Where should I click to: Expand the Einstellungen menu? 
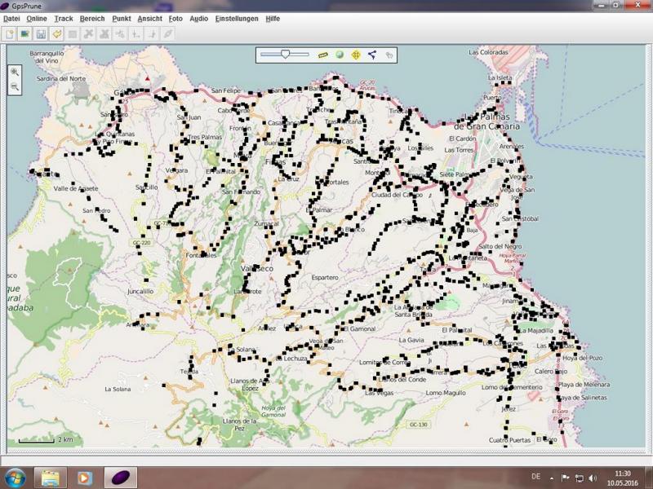pos(237,18)
